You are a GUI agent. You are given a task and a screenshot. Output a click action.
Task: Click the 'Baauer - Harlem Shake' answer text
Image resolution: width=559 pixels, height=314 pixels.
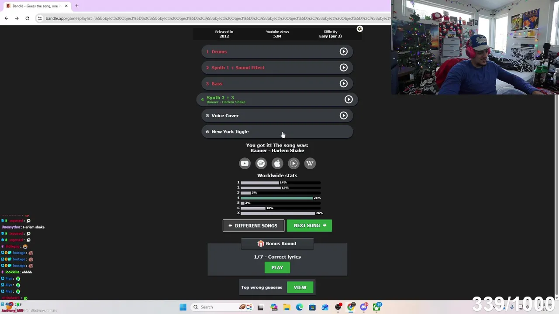pyautogui.click(x=277, y=150)
